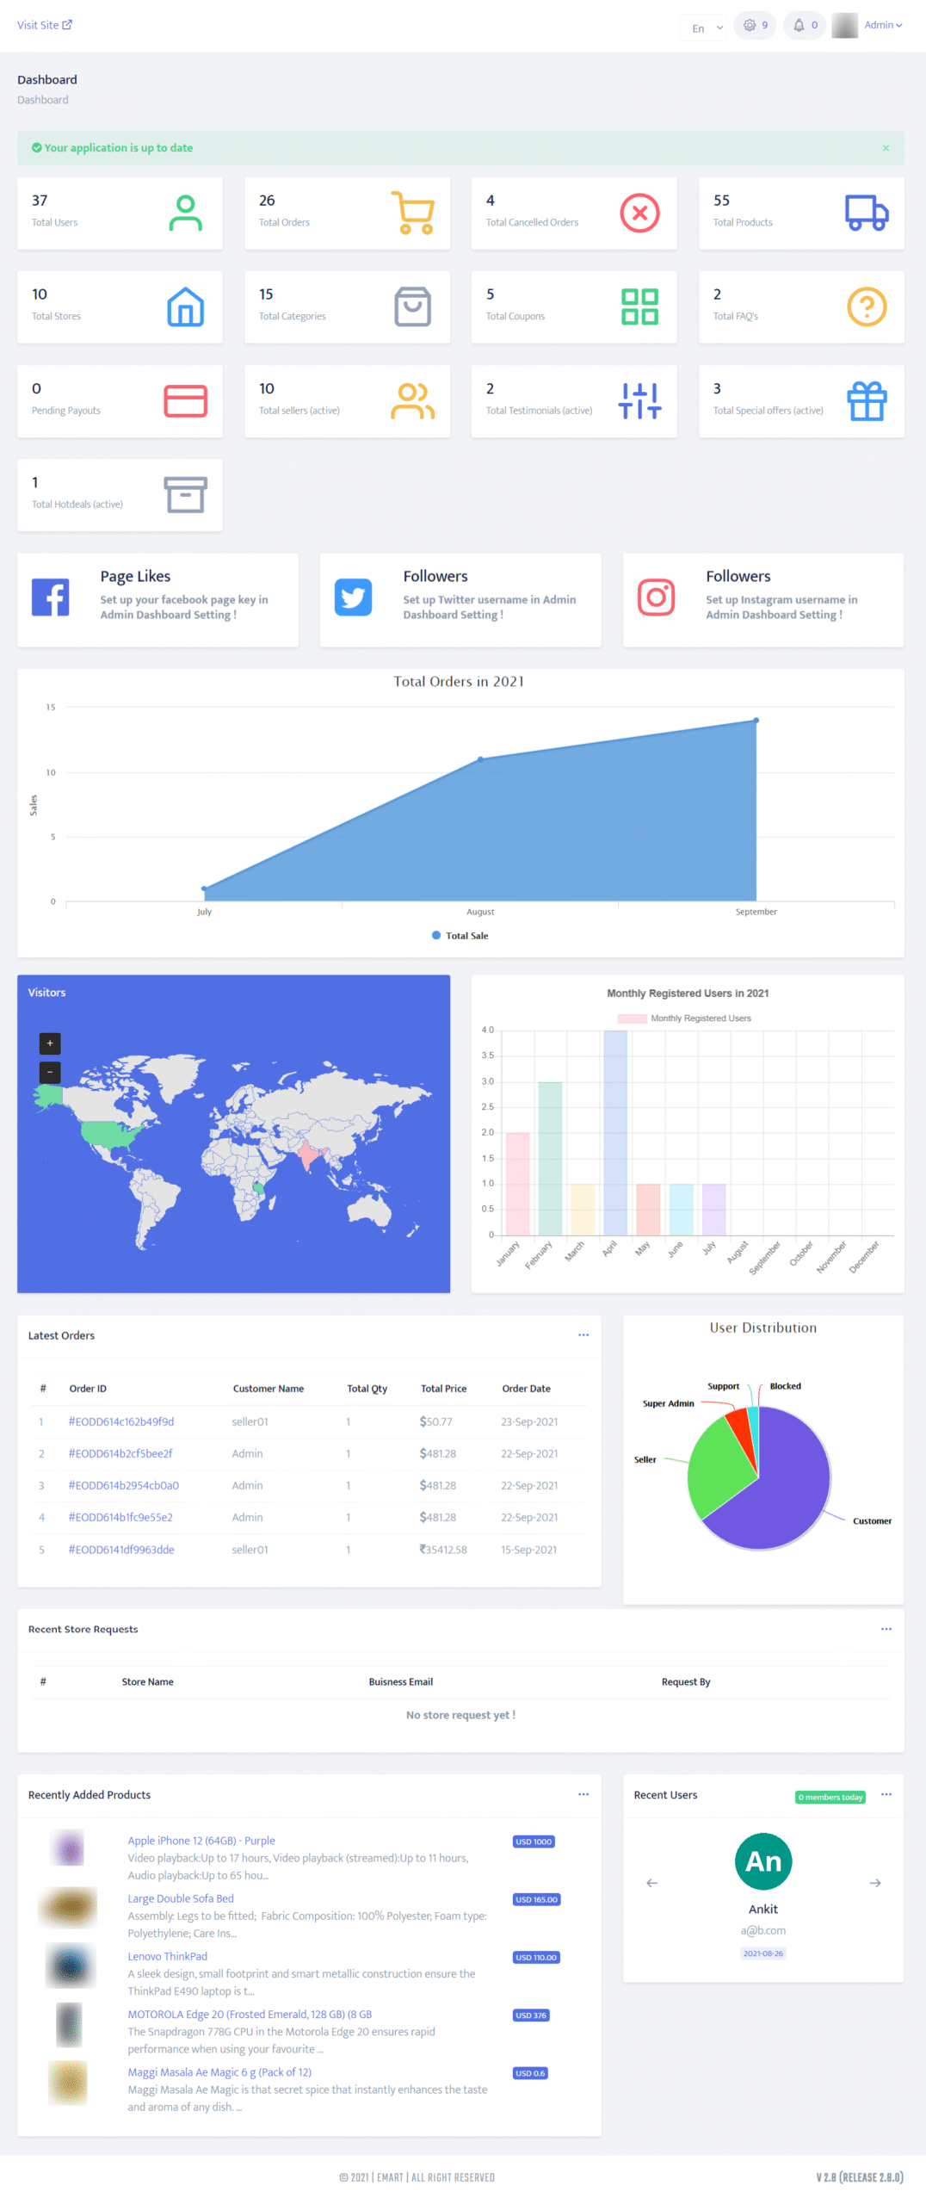Open the Visit Site link
Viewport: 926px width, 2204px height.
coord(45,25)
